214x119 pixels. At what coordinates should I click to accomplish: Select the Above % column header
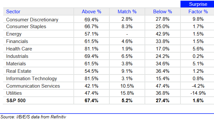tap(92, 12)
